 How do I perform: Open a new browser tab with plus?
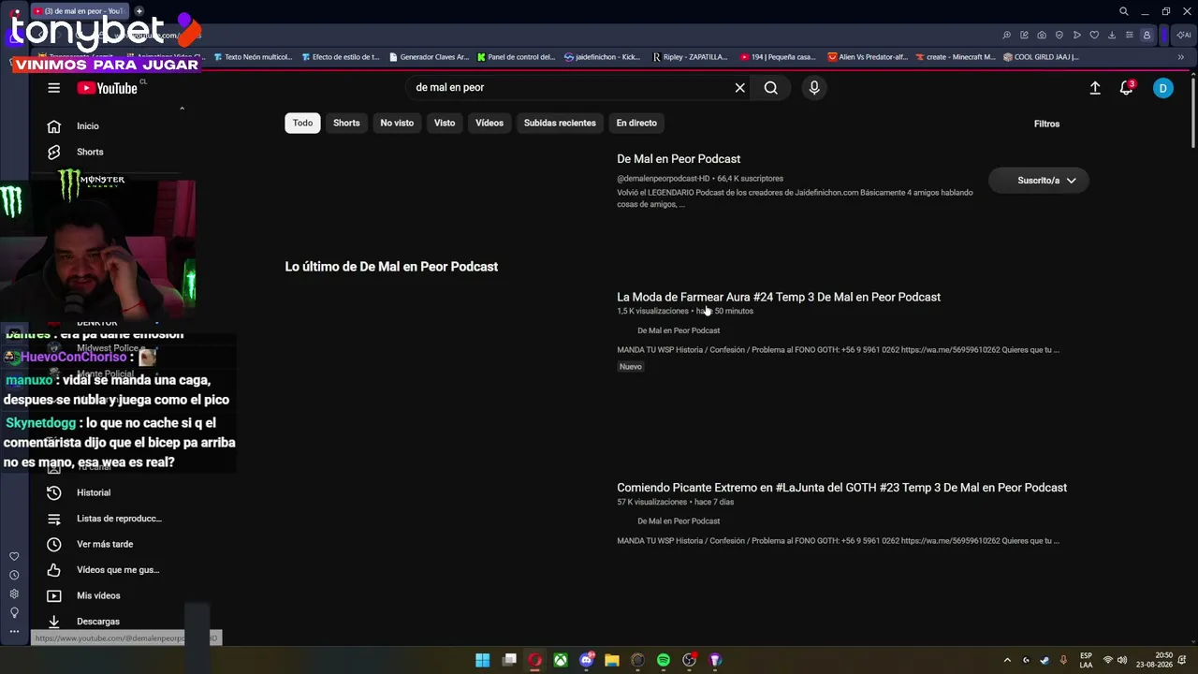tap(139, 11)
